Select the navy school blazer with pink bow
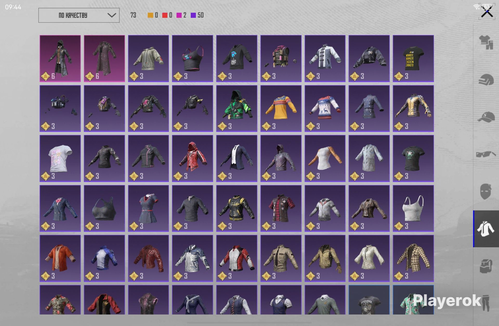Image resolution: width=499 pixels, height=326 pixels. tap(60, 209)
